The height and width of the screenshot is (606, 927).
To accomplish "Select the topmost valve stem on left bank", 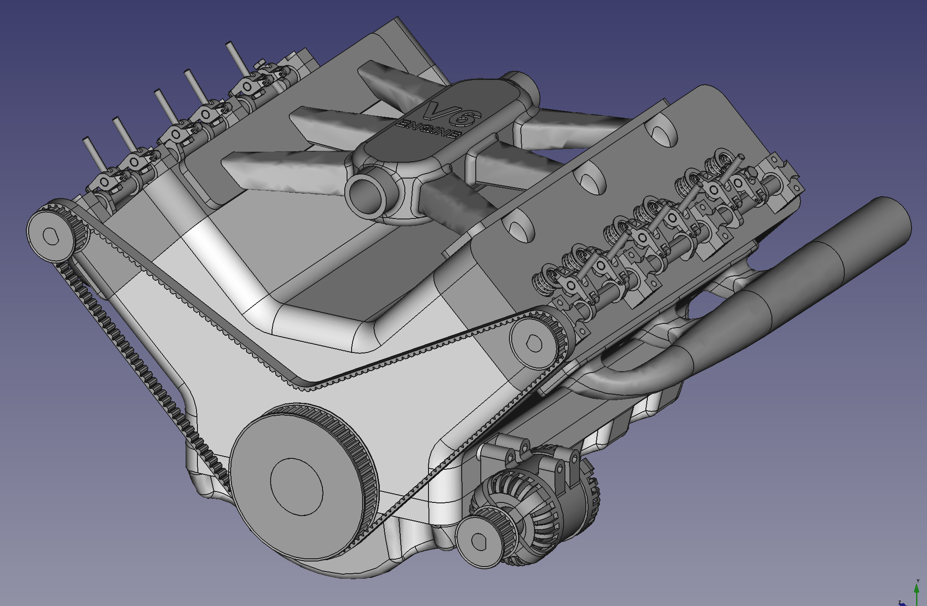I will [237, 58].
